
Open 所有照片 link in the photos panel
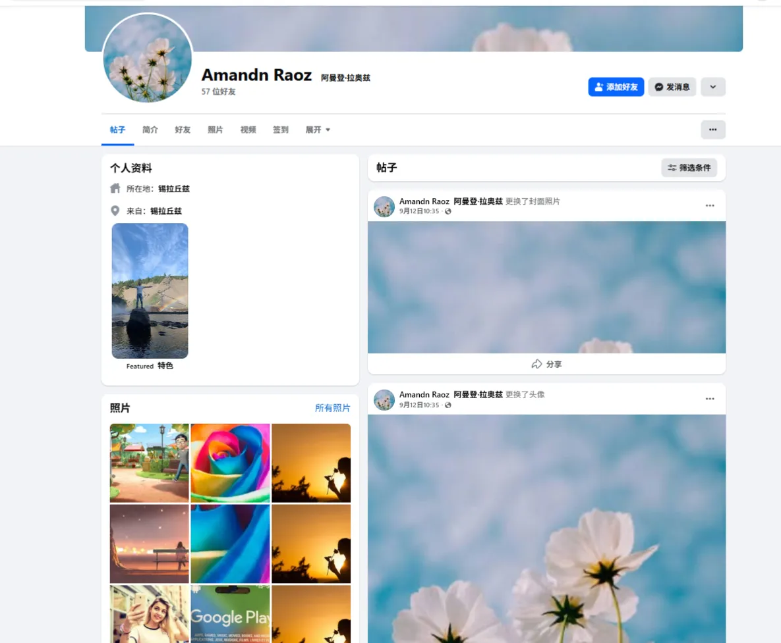[333, 407]
